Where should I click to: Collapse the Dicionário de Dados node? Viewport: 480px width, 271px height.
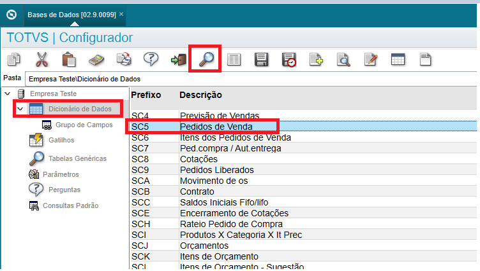tap(20, 109)
